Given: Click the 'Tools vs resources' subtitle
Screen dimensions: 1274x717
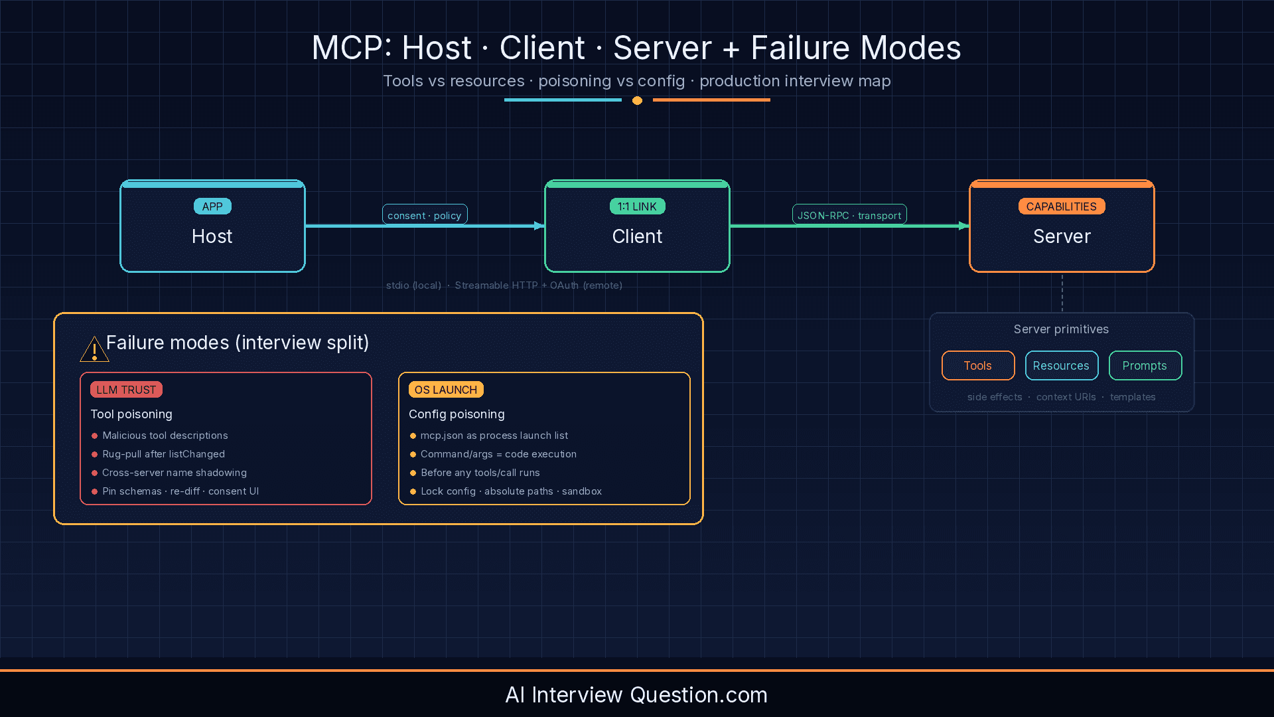Looking at the screenshot, I should (x=637, y=81).
